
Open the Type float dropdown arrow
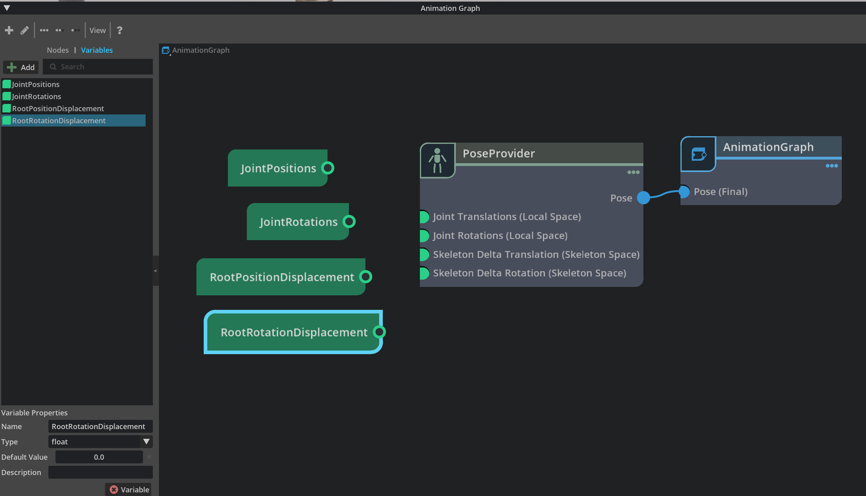(146, 442)
